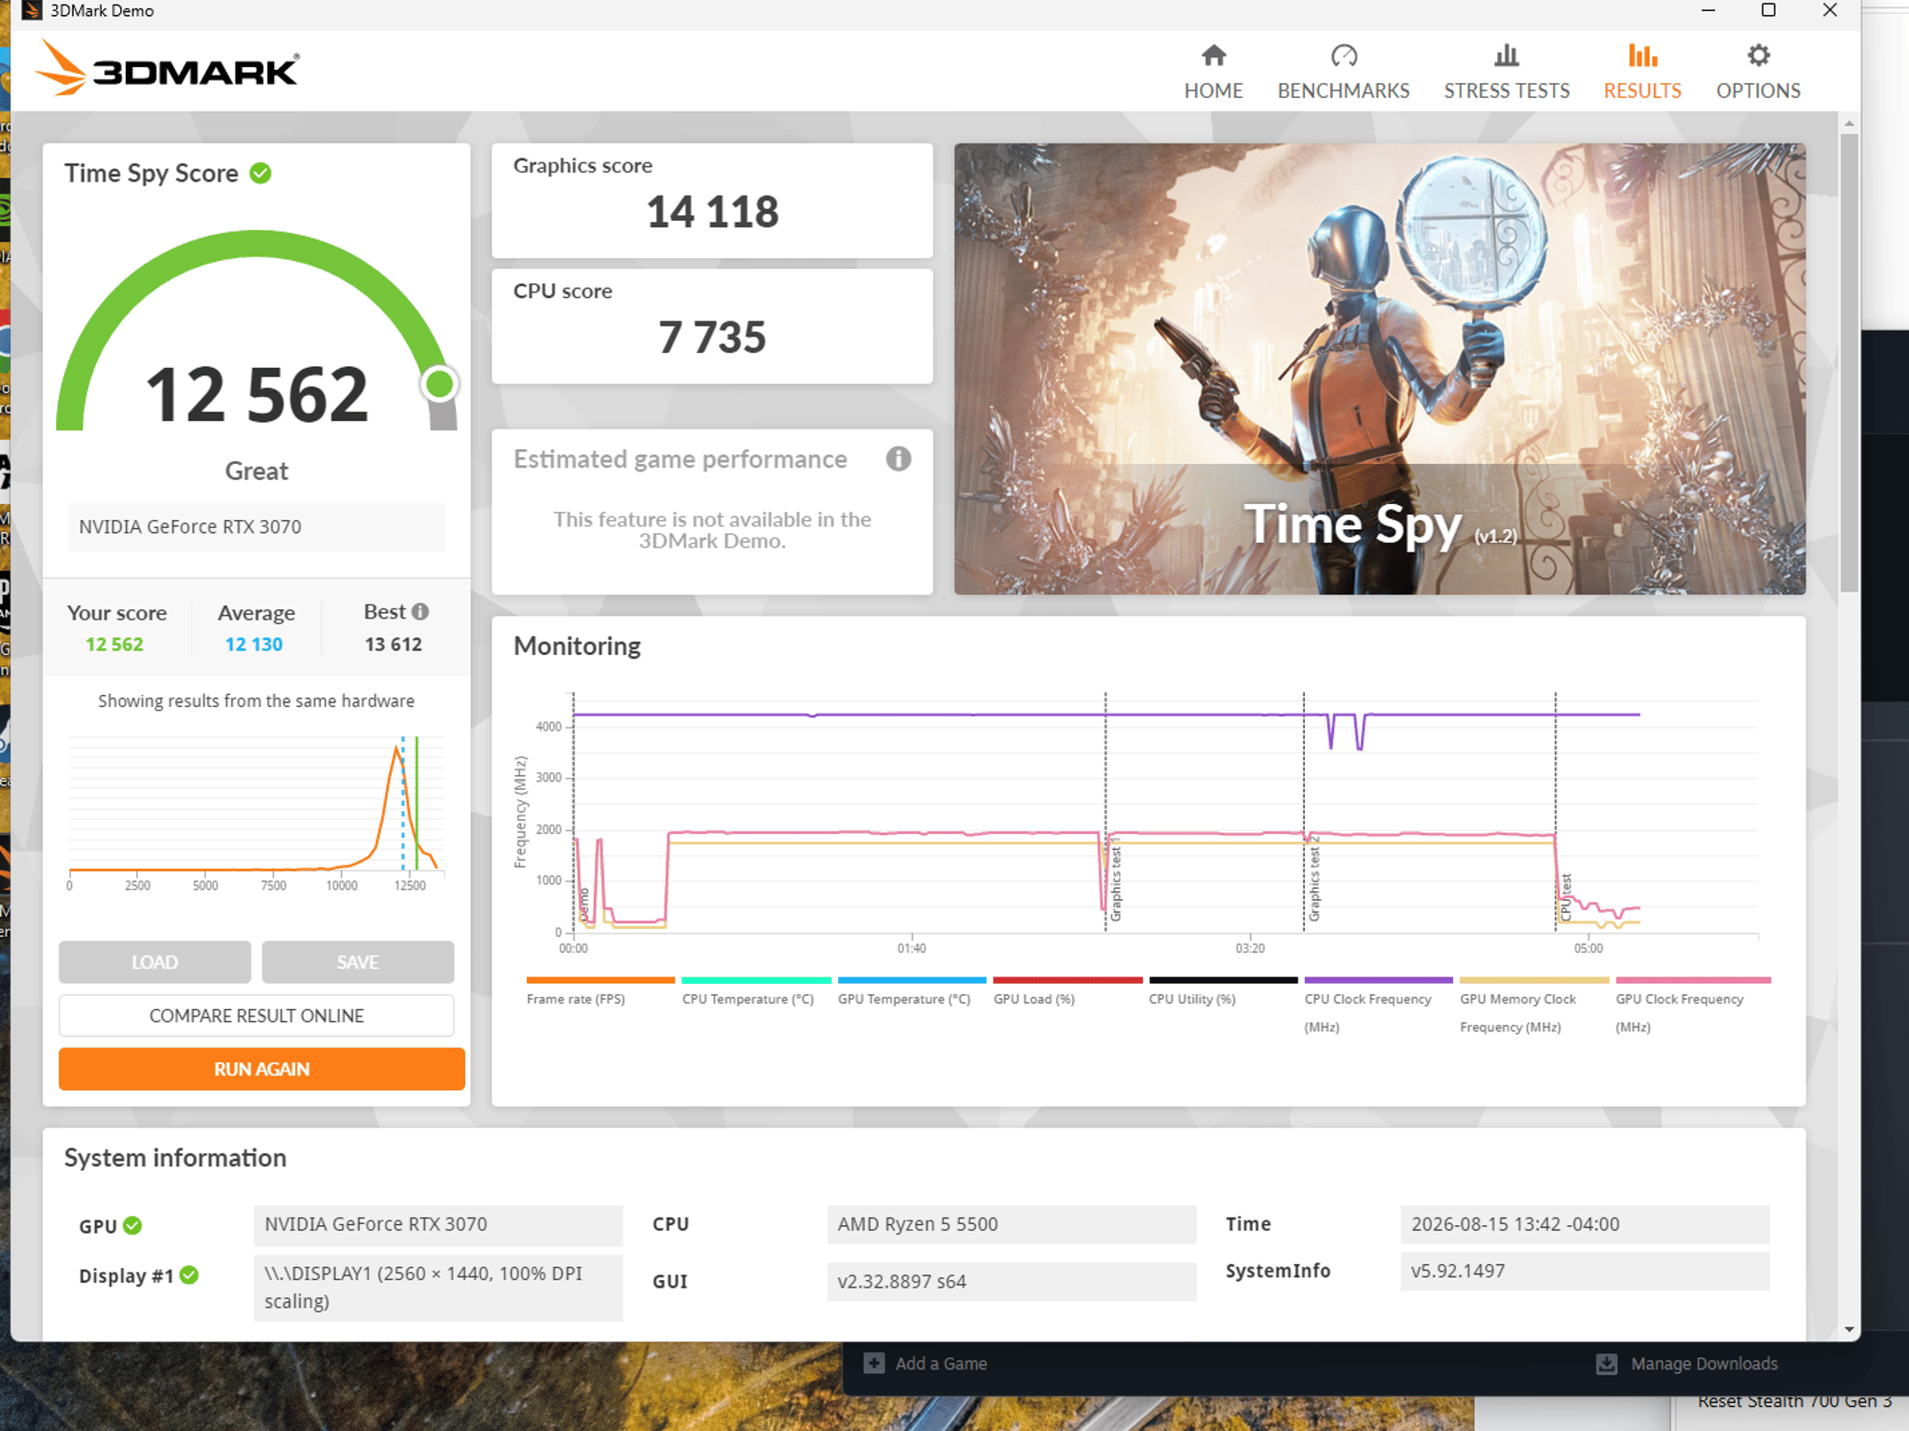Image resolution: width=1909 pixels, height=1431 pixels.
Task: Open Options gear icon
Action: pyautogui.click(x=1758, y=56)
